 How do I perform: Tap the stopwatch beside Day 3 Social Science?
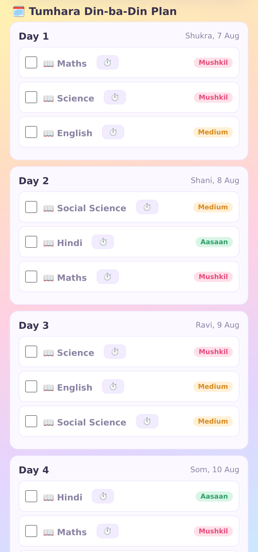tap(147, 421)
